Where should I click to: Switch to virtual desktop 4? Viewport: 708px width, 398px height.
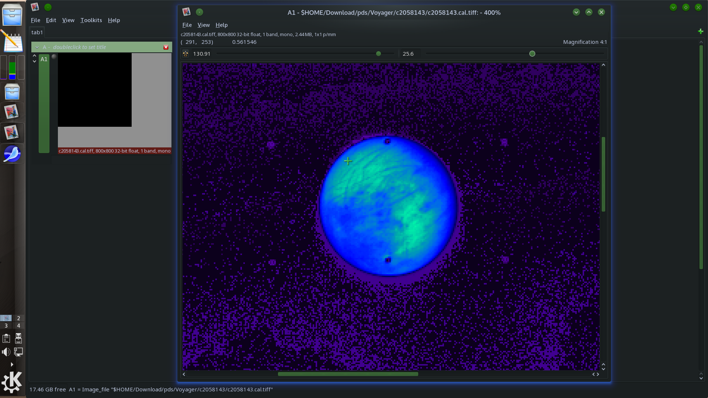pos(18,326)
